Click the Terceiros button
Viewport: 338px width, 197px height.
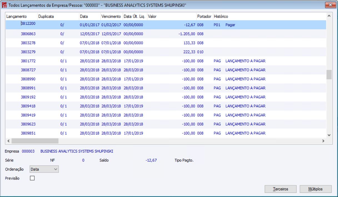pyautogui.click(x=281, y=189)
